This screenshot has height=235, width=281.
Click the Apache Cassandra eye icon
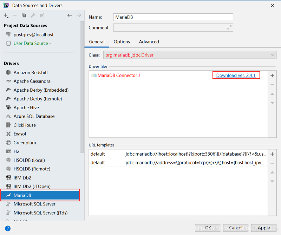8,81
